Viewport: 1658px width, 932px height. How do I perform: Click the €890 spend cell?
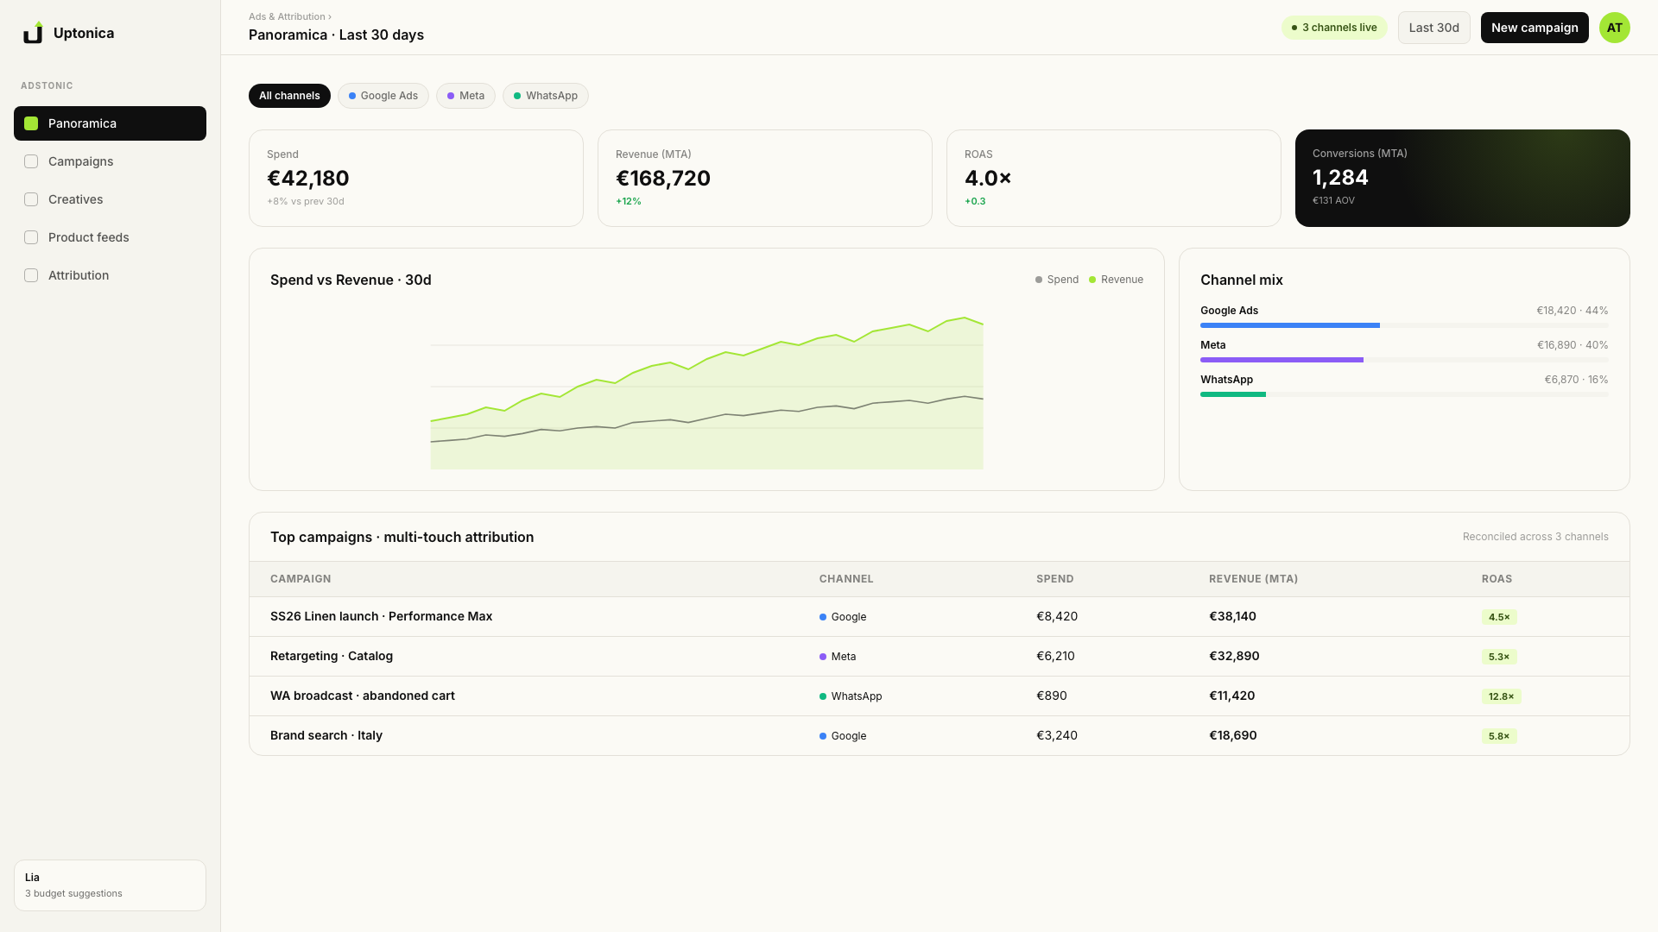1052,696
